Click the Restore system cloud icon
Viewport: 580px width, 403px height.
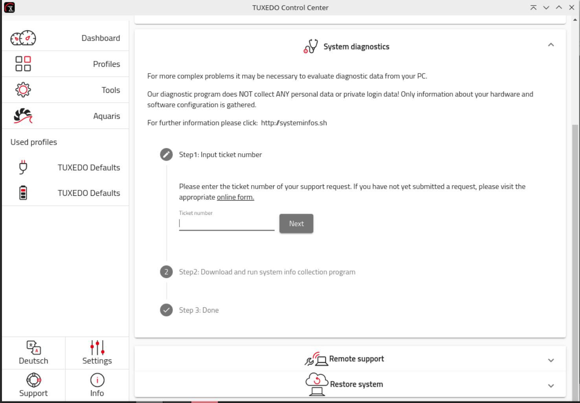[x=317, y=384]
